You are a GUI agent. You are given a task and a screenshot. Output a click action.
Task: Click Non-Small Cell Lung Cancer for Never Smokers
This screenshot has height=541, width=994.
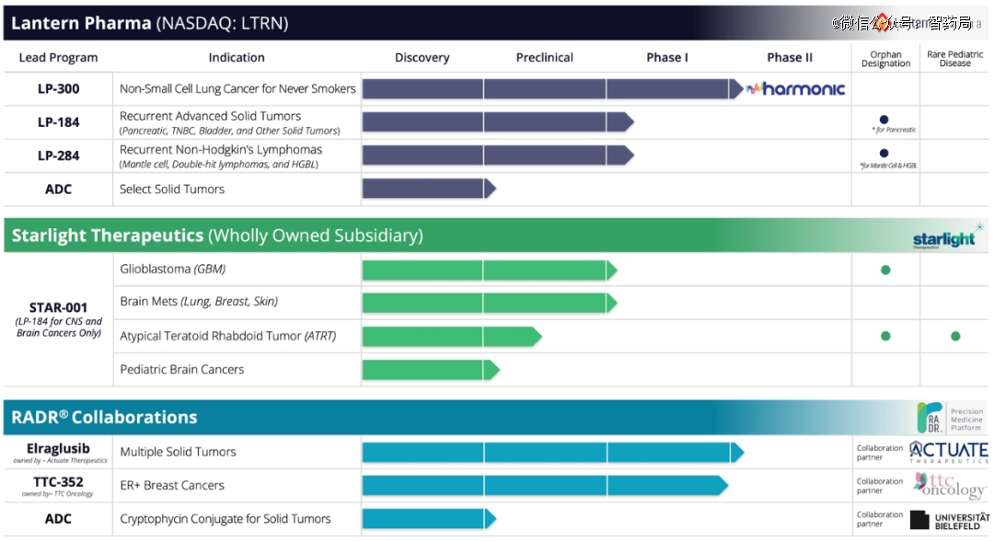pyautogui.click(x=237, y=88)
